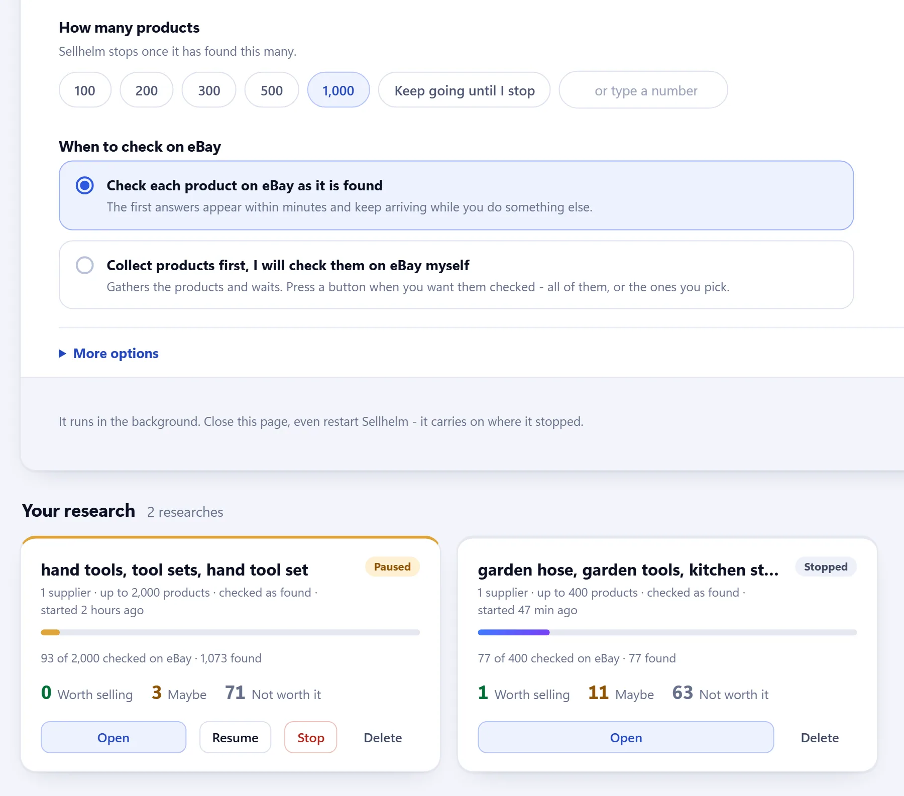
Task: Select 'Collect products first' radio option
Action: 456,275
